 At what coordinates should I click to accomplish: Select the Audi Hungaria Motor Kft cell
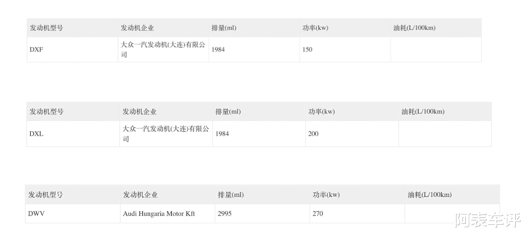pyautogui.click(x=159, y=214)
